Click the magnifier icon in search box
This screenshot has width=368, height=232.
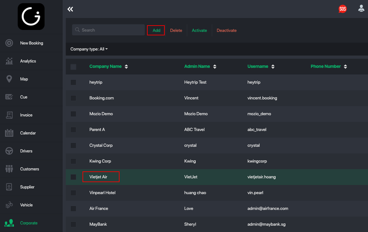pos(77,30)
